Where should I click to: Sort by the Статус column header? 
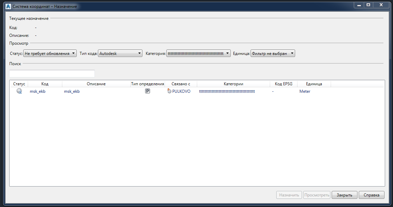[x=19, y=84]
